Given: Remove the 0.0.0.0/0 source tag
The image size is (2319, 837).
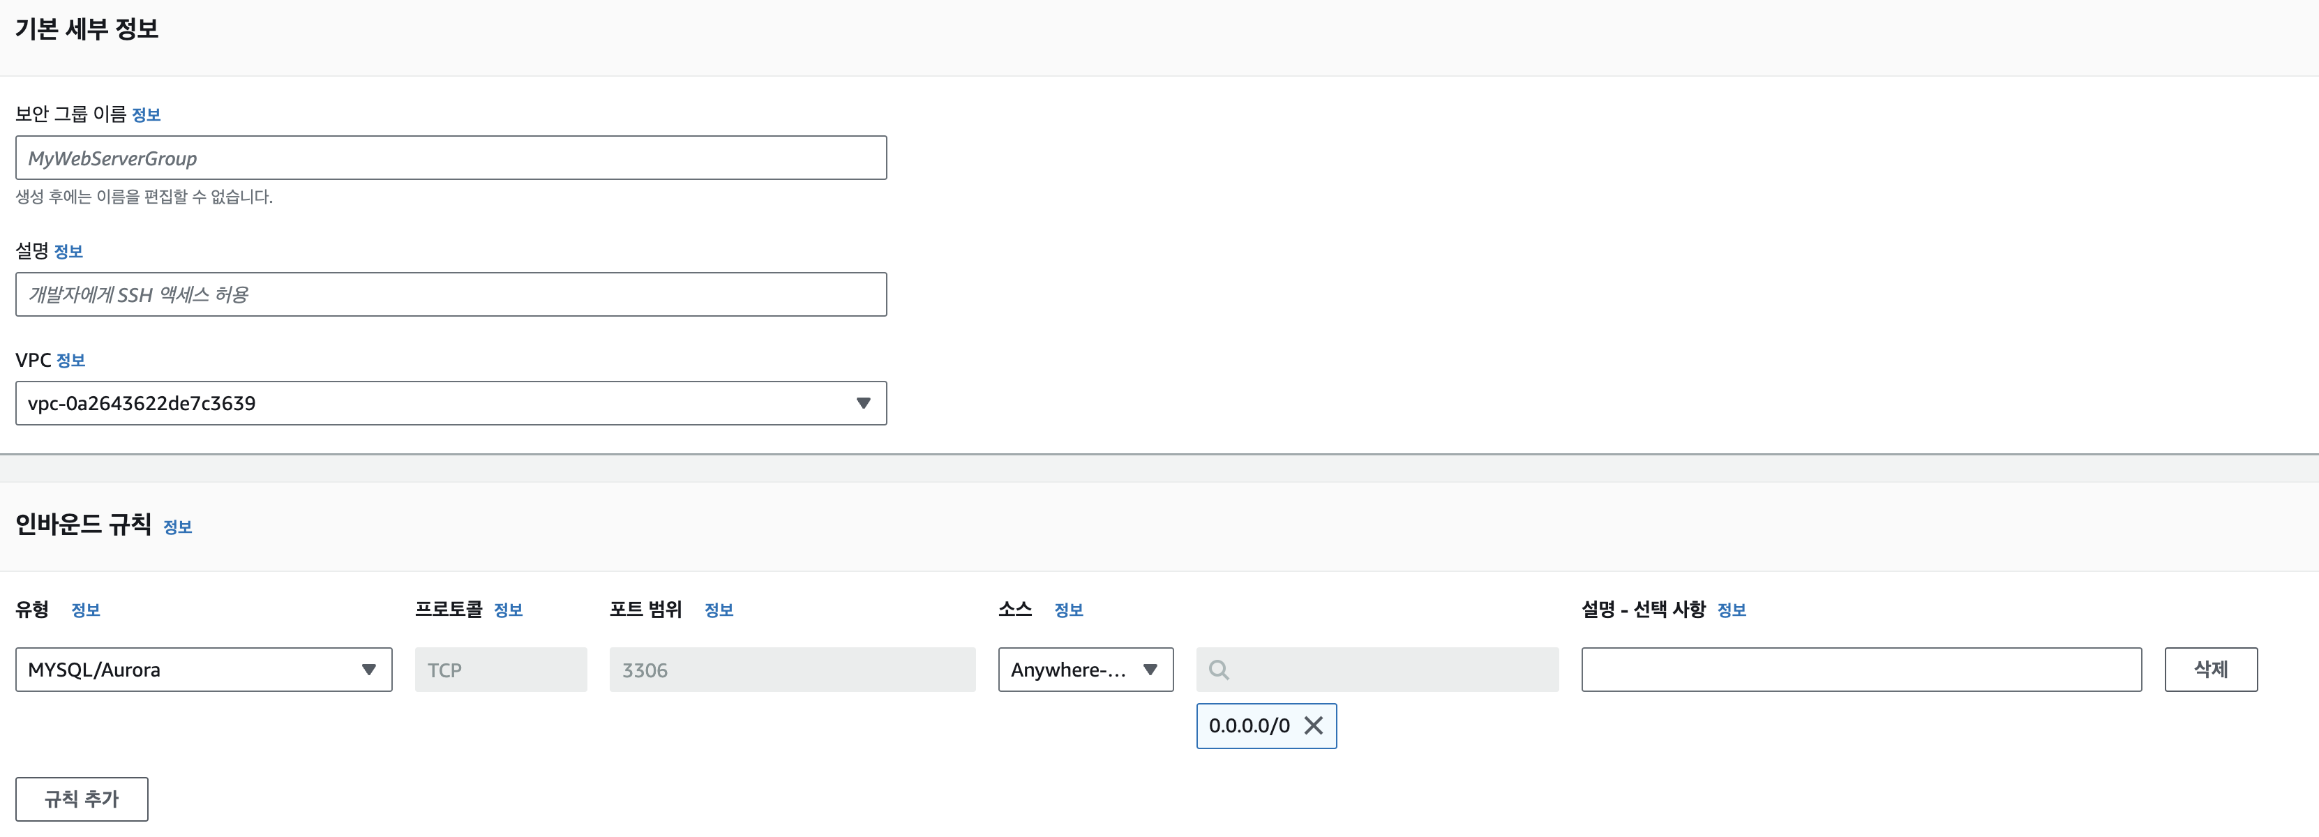Looking at the screenshot, I should tap(1314, 725).
